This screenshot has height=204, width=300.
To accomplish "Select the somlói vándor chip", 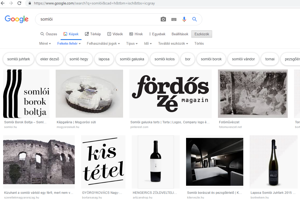I will click(x=243, y=59).
